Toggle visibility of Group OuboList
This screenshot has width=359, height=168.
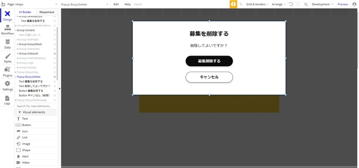pos(55,53)
